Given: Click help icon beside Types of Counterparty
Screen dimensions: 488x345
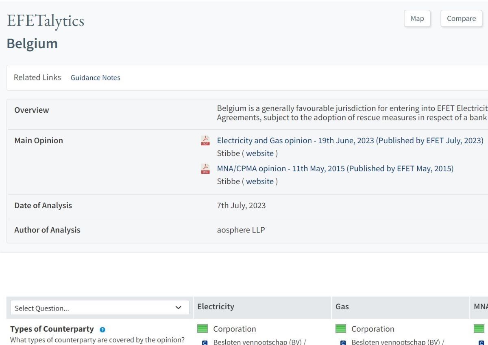Looking at the screenshot, I should [102, 330].
